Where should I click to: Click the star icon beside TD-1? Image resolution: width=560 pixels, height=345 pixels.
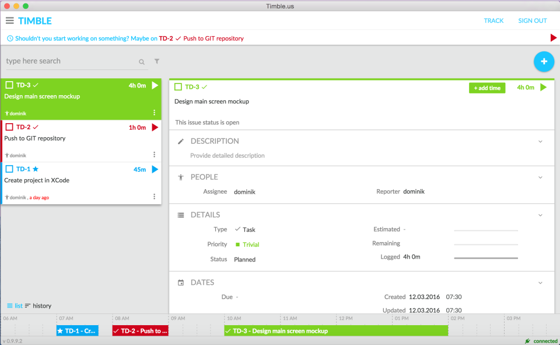tap(36, 169)
